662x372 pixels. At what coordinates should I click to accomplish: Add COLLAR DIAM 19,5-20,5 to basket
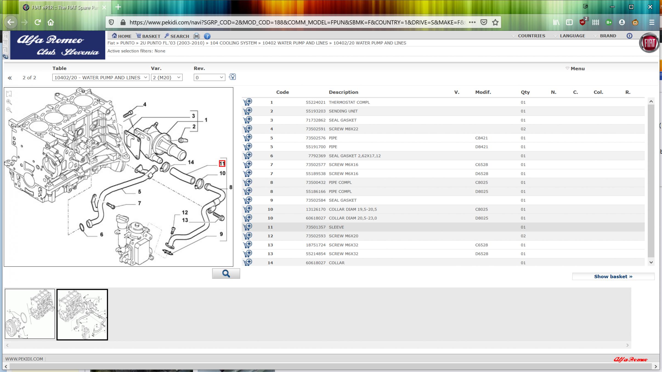pos(247,209)
